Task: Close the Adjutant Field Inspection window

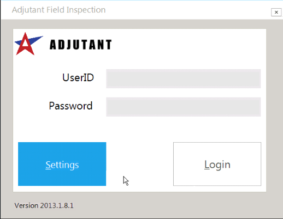Action: [x=276, y=12]
